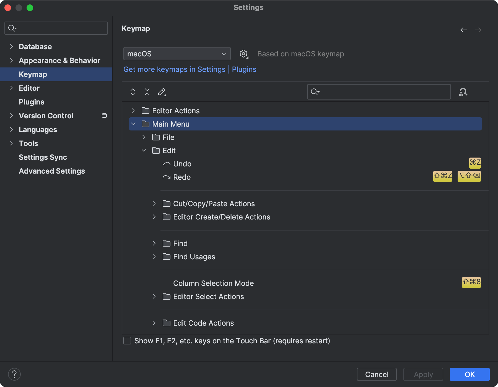Click the collapse all icon in the keymap toolbar
This screenshot has height=387, width=498.
coord(147,91)
